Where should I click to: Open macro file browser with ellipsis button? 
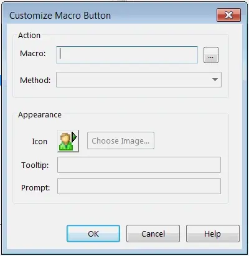pos(211,55)
